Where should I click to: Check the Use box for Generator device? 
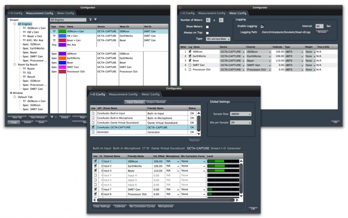93,132
